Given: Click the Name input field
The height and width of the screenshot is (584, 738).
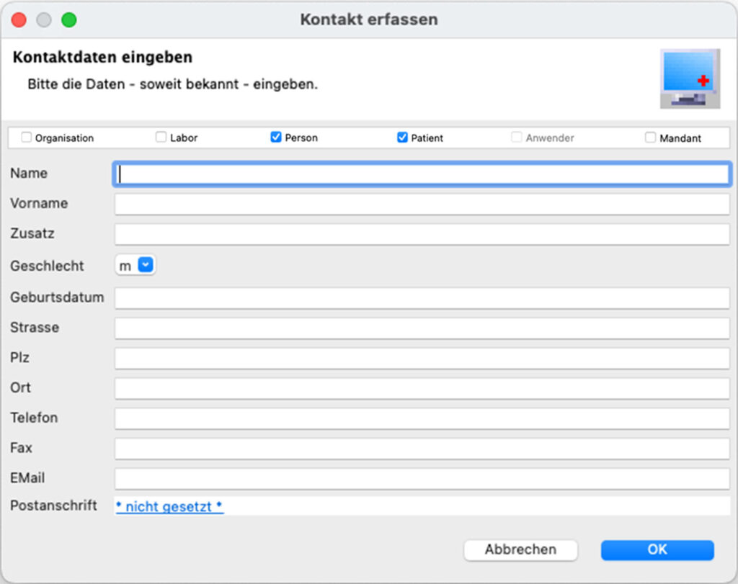Looking at the screenshot, I should coord(422,174).
